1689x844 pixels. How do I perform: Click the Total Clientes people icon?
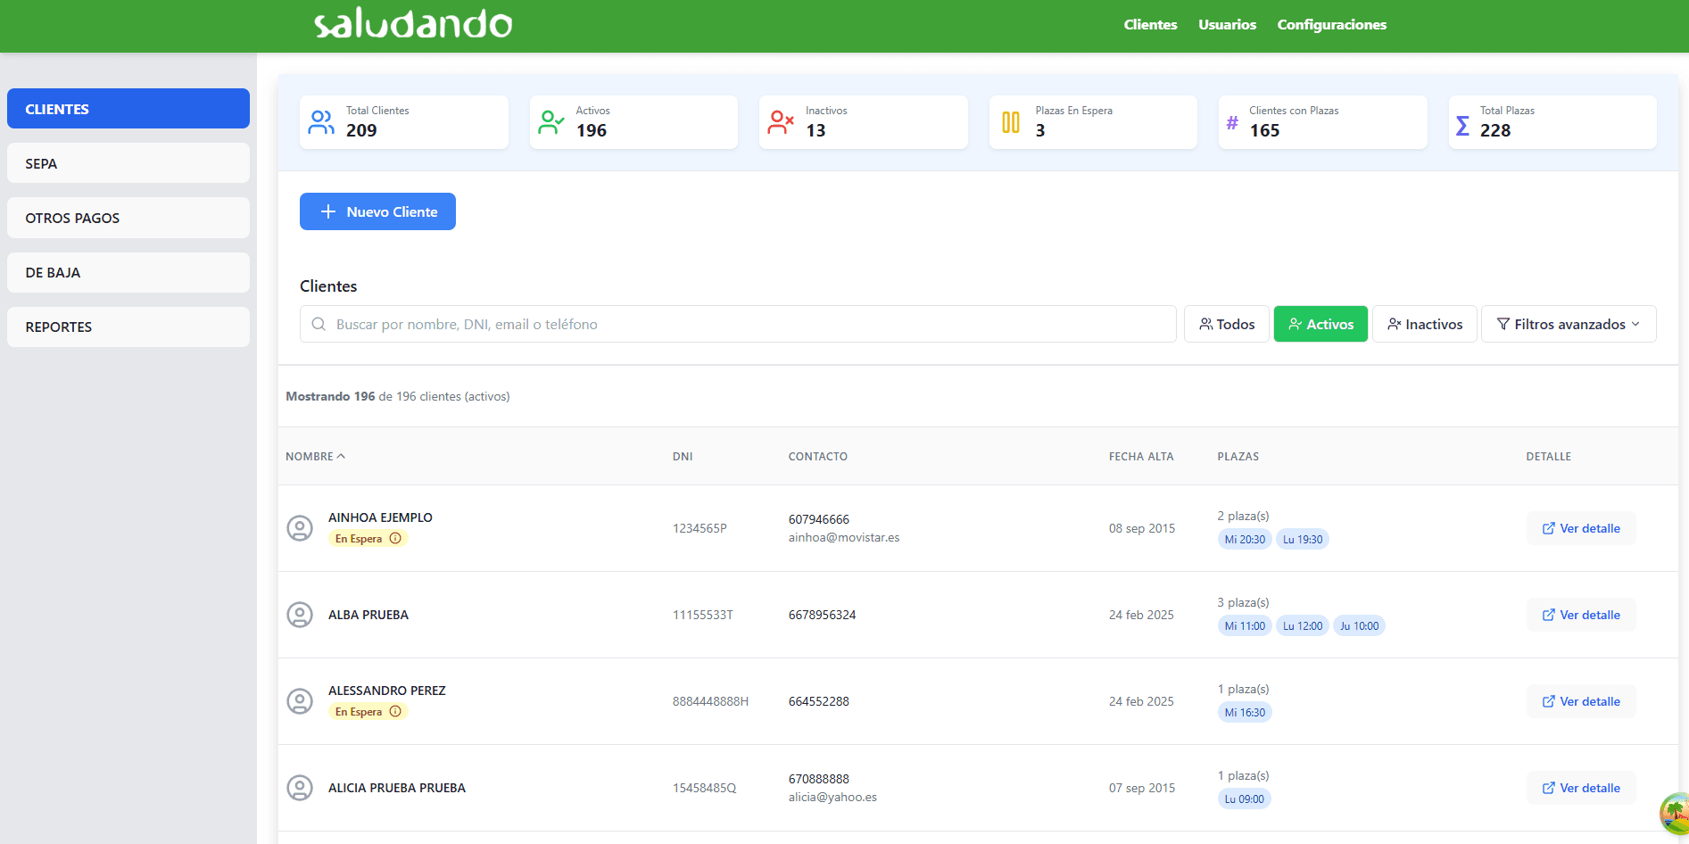321,122
